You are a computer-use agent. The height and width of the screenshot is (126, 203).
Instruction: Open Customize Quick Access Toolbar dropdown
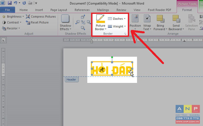[36, 3]
